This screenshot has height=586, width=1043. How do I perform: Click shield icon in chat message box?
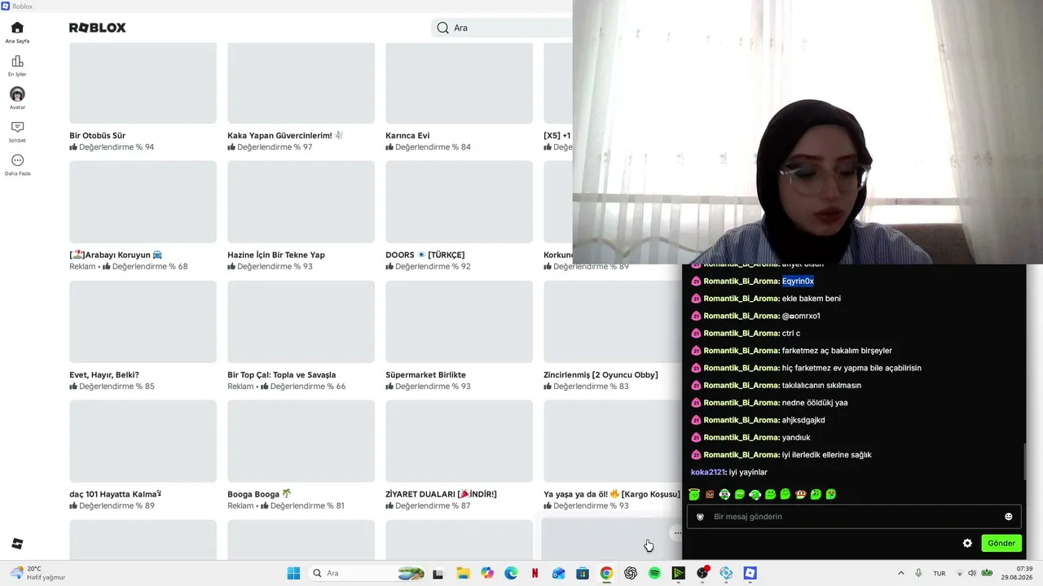click(700, 517)
